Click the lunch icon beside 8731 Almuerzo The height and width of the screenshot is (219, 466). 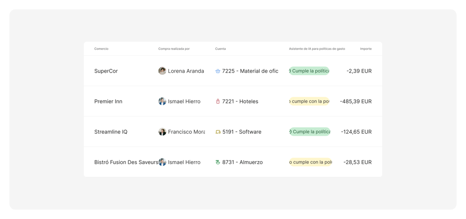pos(217,162)
